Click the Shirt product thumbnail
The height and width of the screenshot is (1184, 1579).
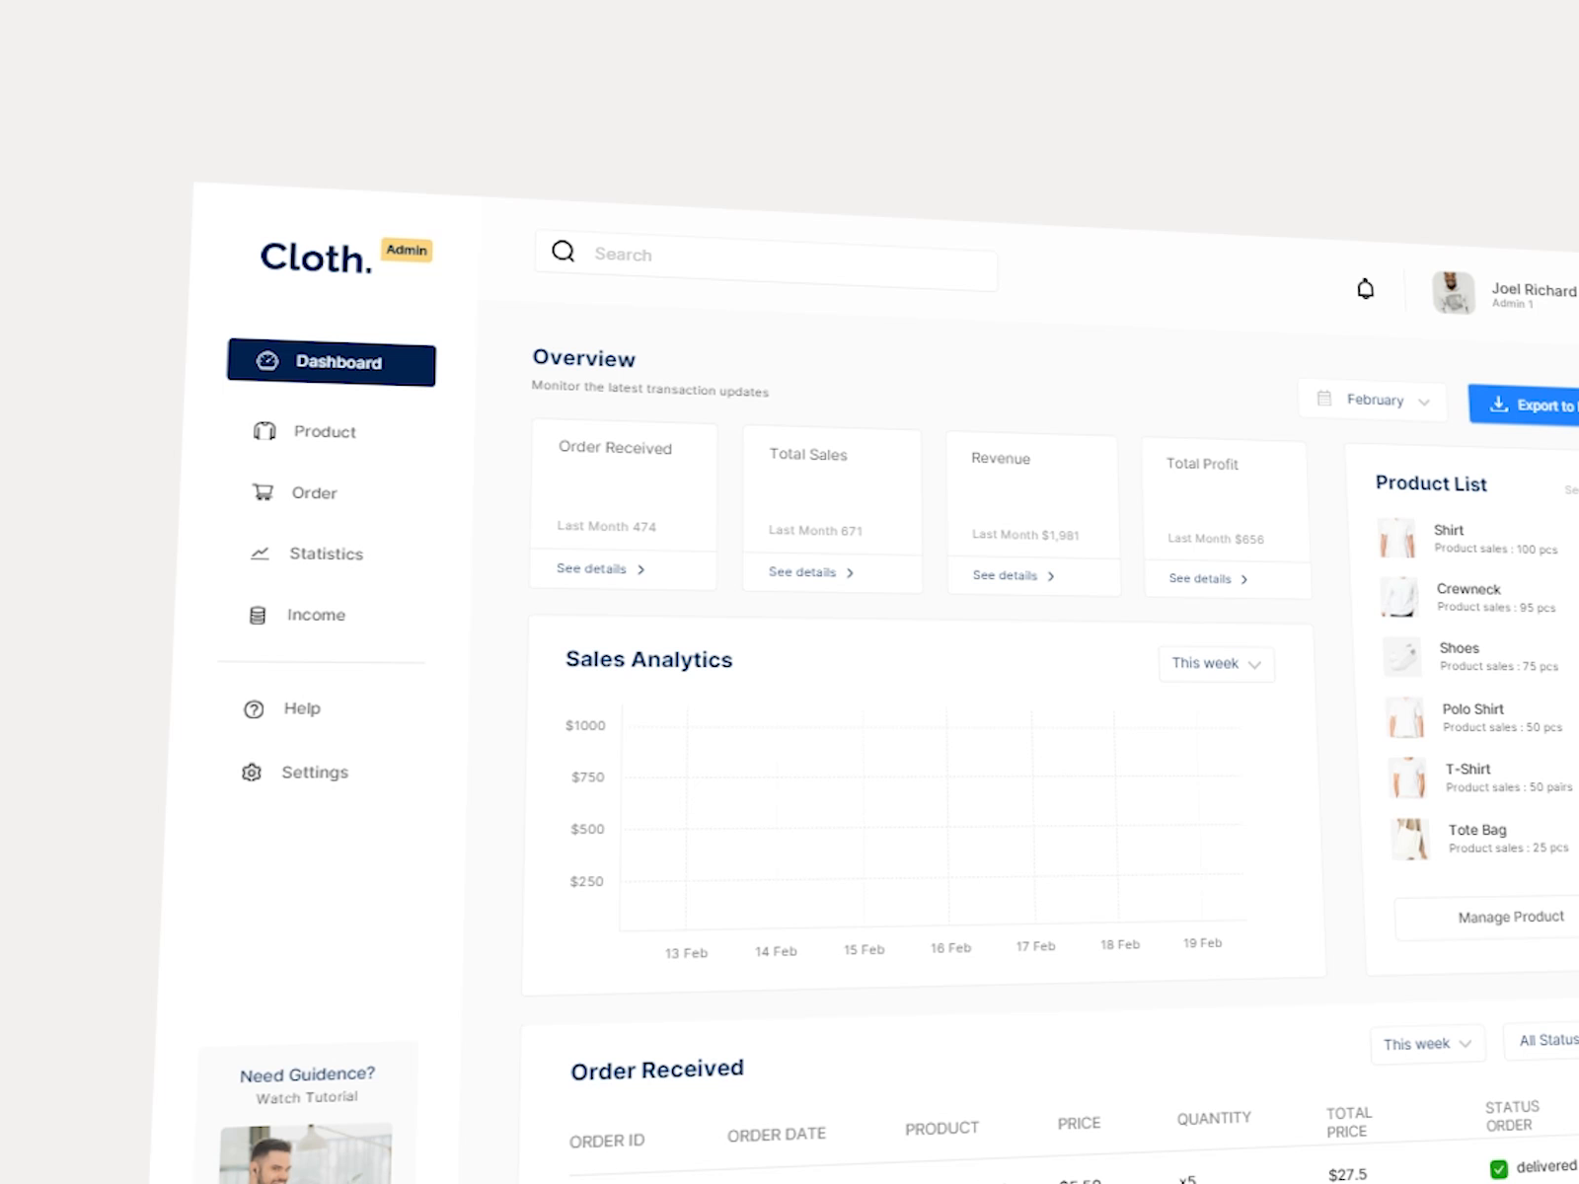click(1397, 538)
